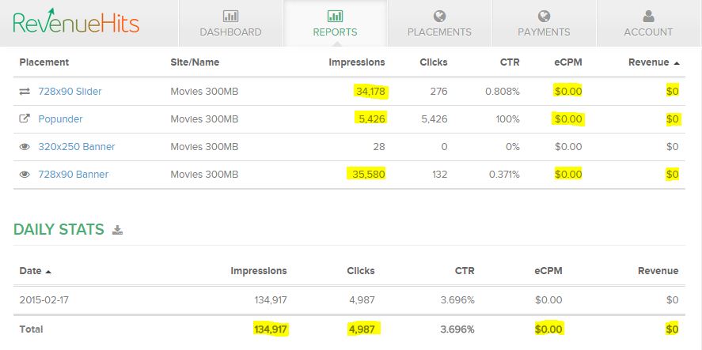702x350 pixels.
Task: Sort placements by Impressions column header
Action: point(357,62)
